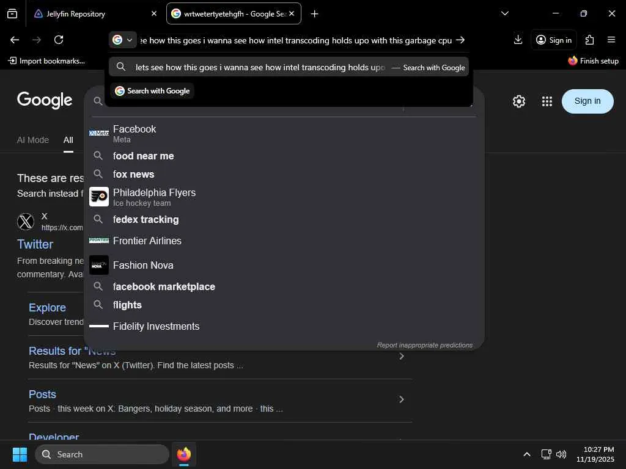This screenshot has height=469, width=626.
Task: Select the All results tab
Action: [x=68, y=140]
